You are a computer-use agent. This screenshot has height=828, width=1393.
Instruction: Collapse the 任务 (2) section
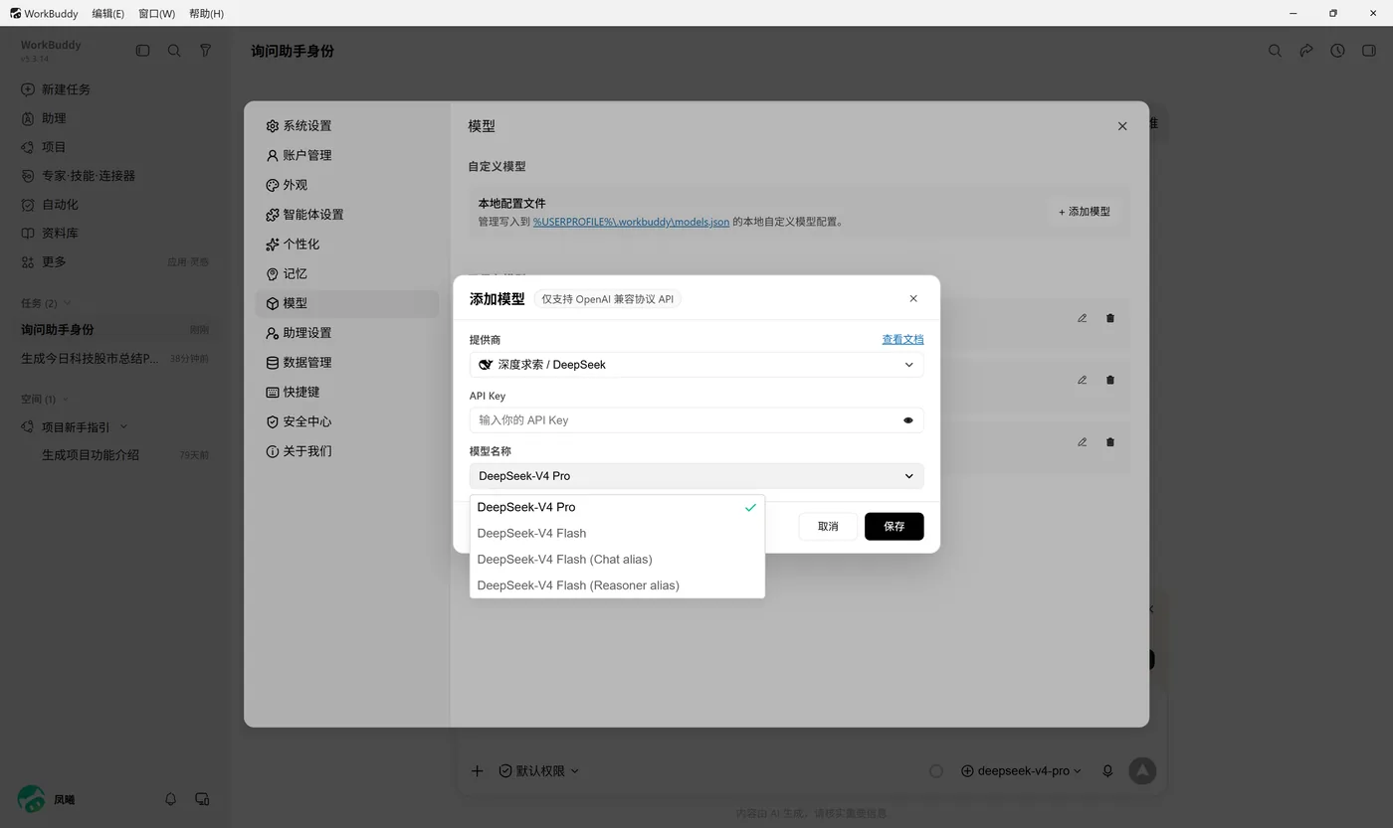coord(68,303)
